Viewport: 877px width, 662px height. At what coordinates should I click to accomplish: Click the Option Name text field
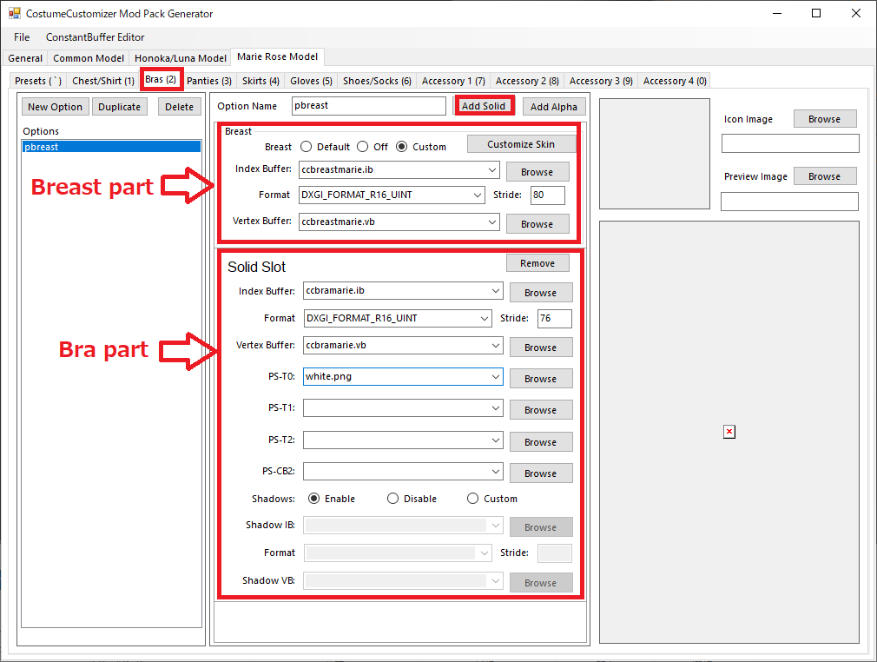(368, 106)
